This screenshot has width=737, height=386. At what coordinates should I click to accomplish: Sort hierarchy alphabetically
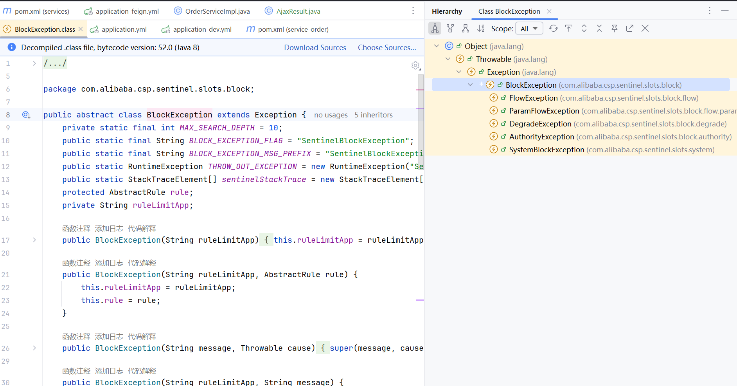pos(481,28)
